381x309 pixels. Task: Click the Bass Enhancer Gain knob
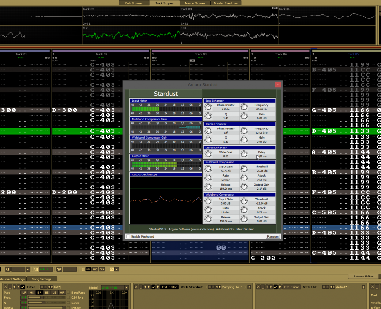pyautogui.click(x=244, y=116)
